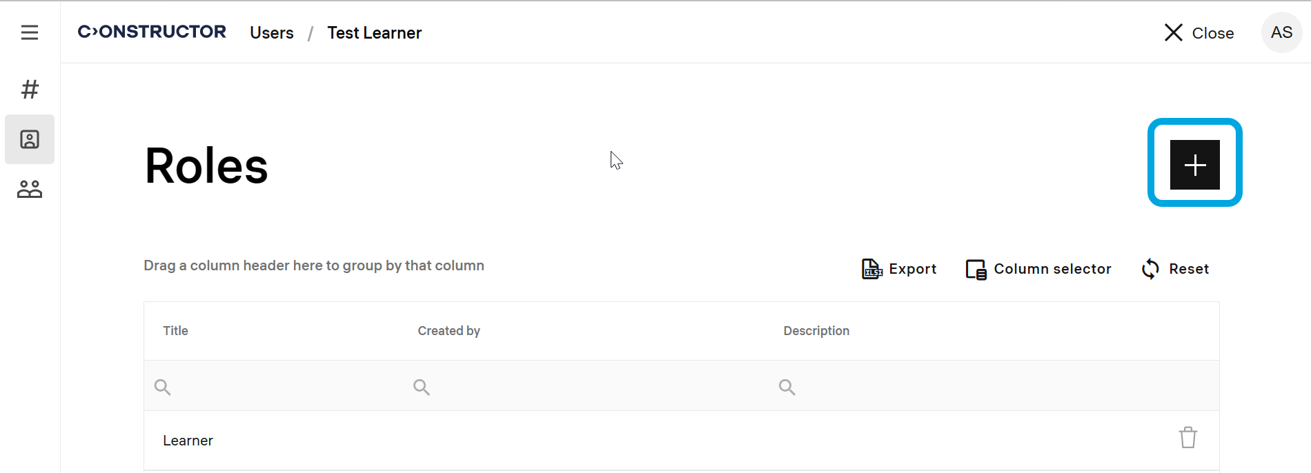Open the Users sidebar icon

coord(30,139)
